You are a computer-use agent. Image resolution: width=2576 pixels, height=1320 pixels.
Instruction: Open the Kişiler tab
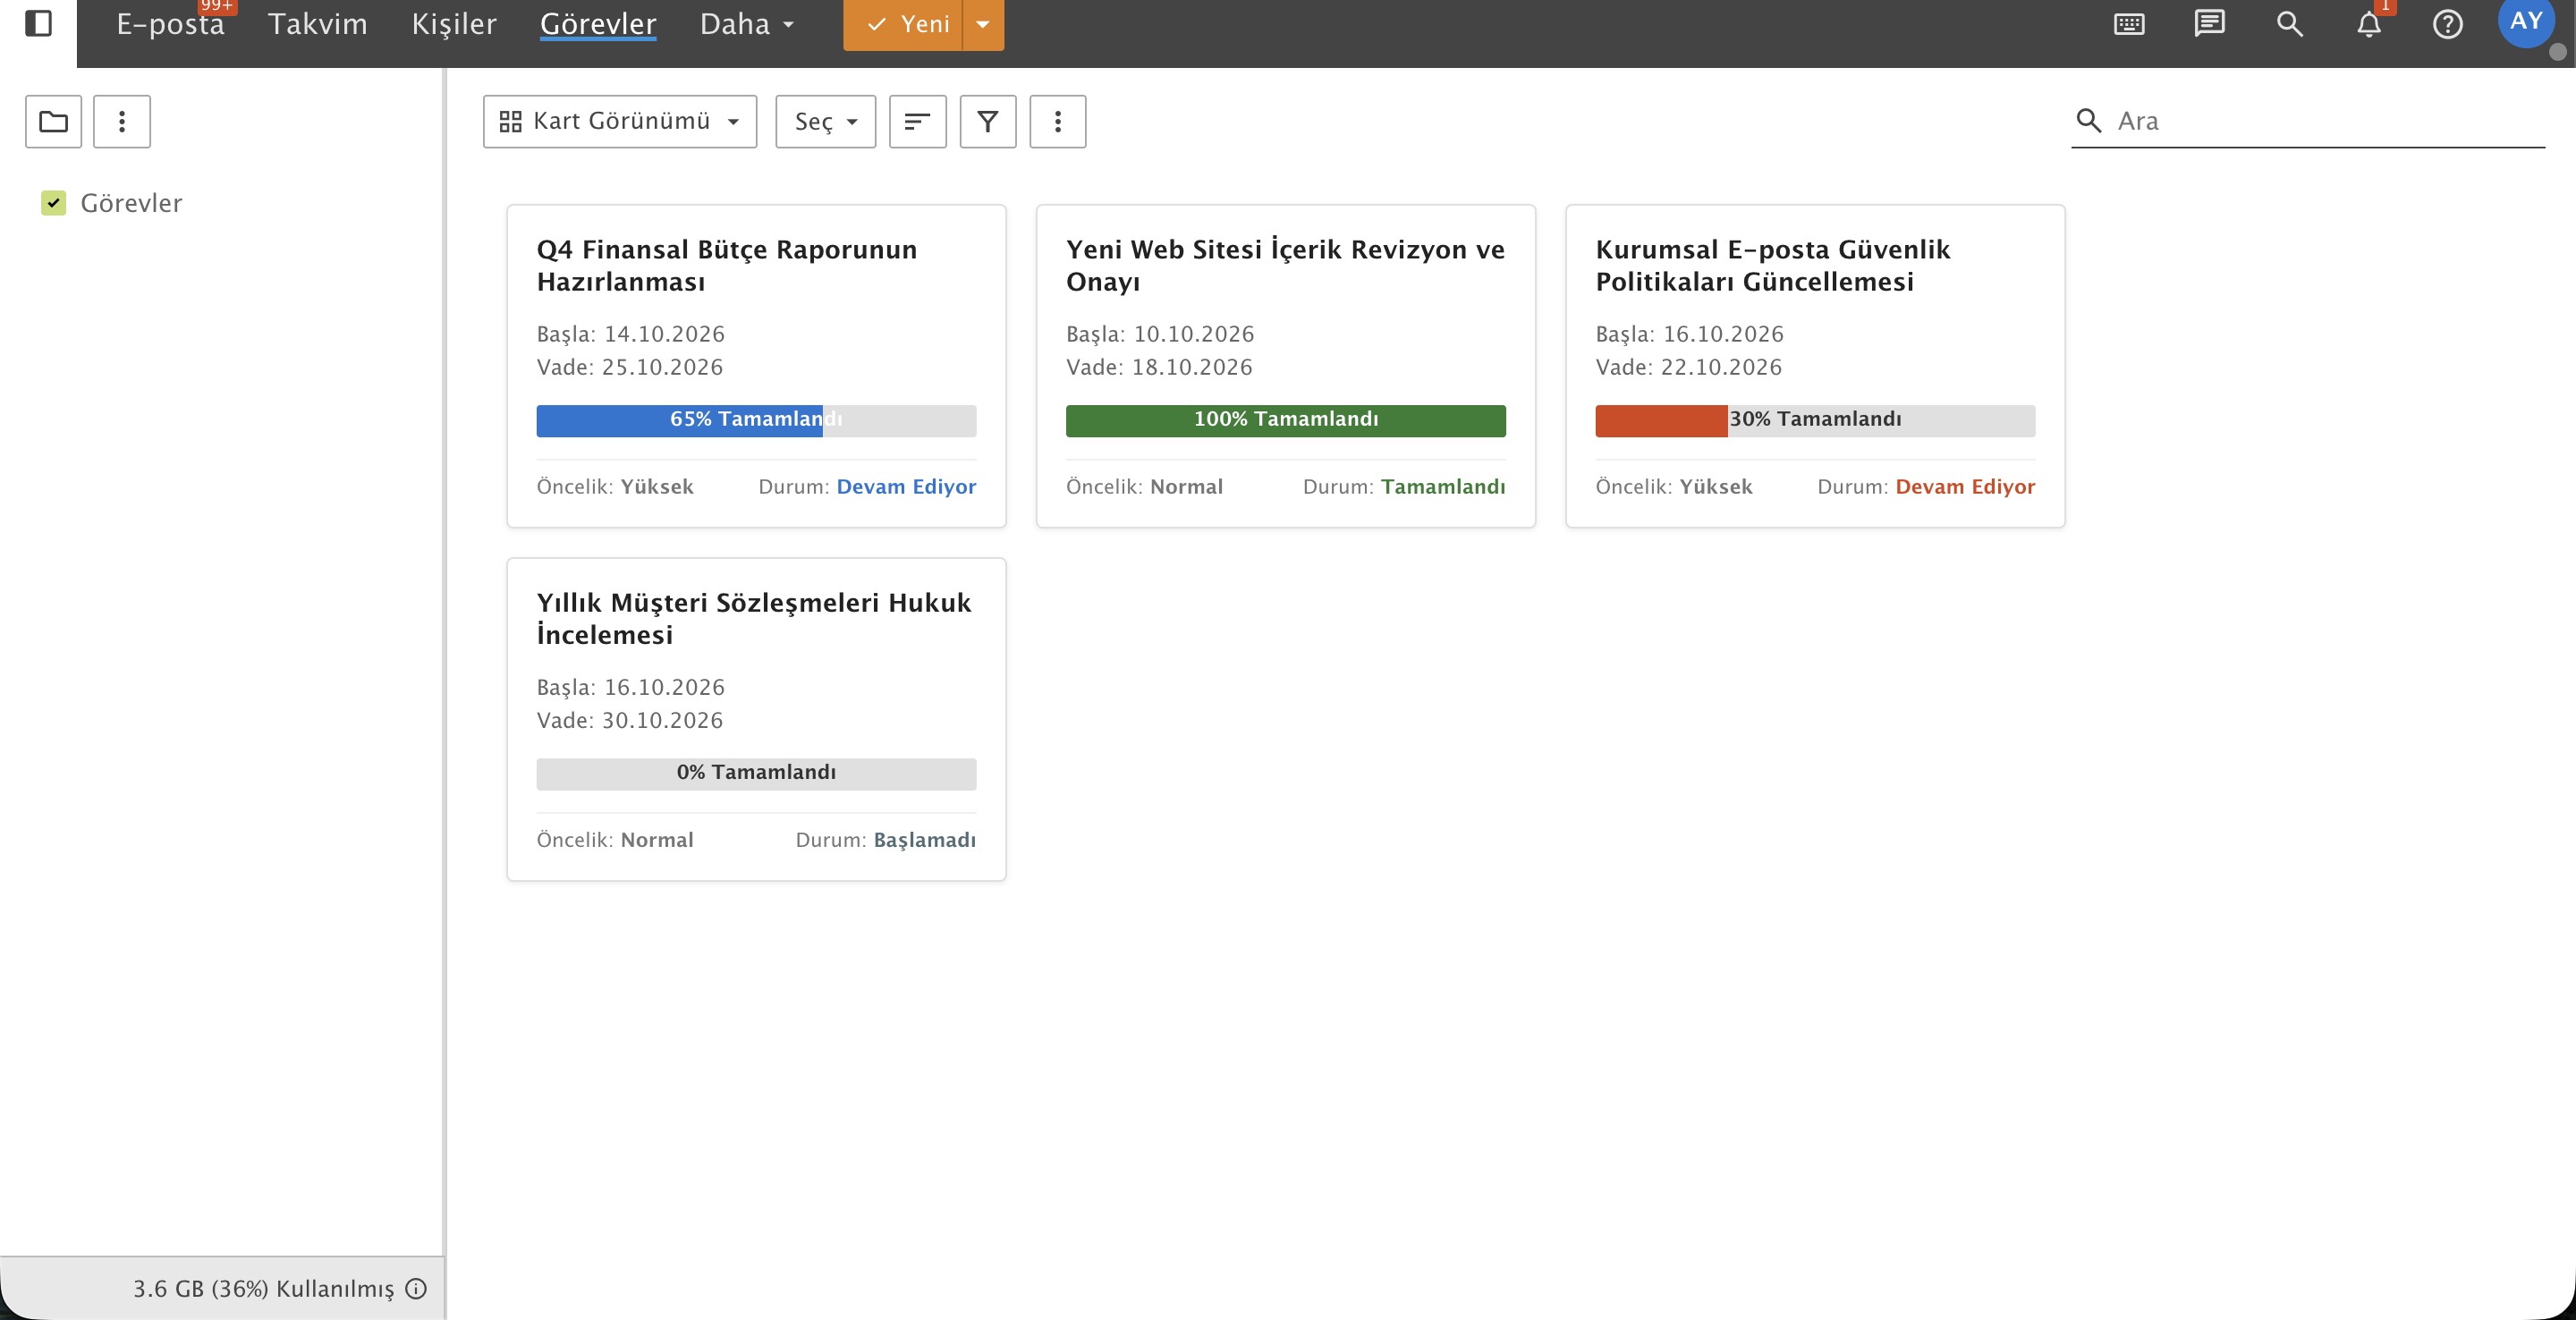coord(454,24)
